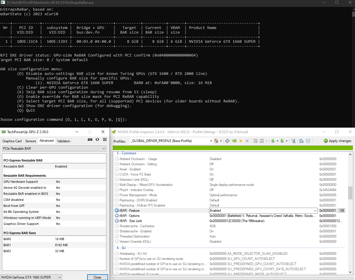Click the gear icon of rBAR - Feature row
The height and width of the screenshot is (280, 355).
tap(117, 211)
